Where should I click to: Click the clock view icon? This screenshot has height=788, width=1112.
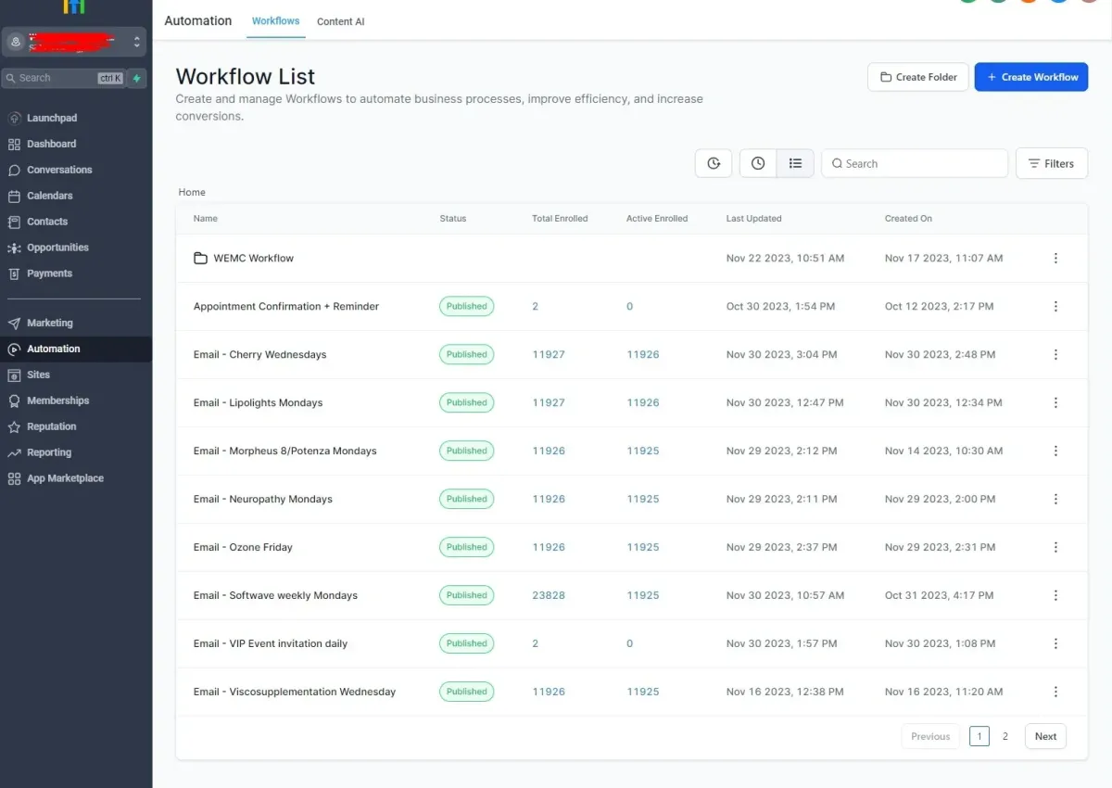758,163
